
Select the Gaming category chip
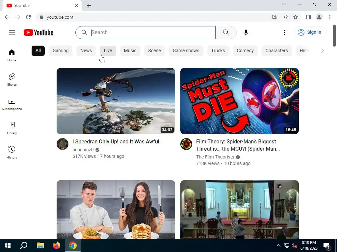point(61,51)
